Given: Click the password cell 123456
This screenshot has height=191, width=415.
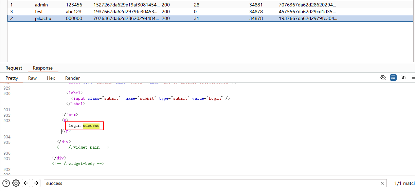Looking at the screenshot, I should coord(74,5).
